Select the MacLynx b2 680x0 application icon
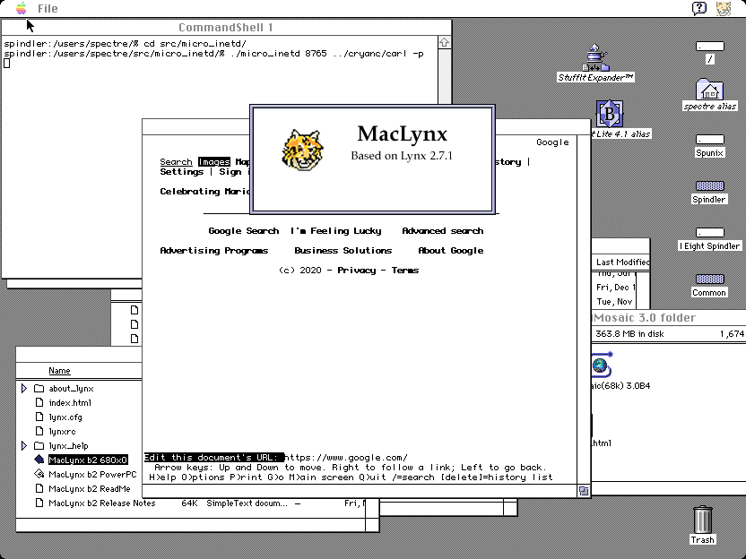 39,460
